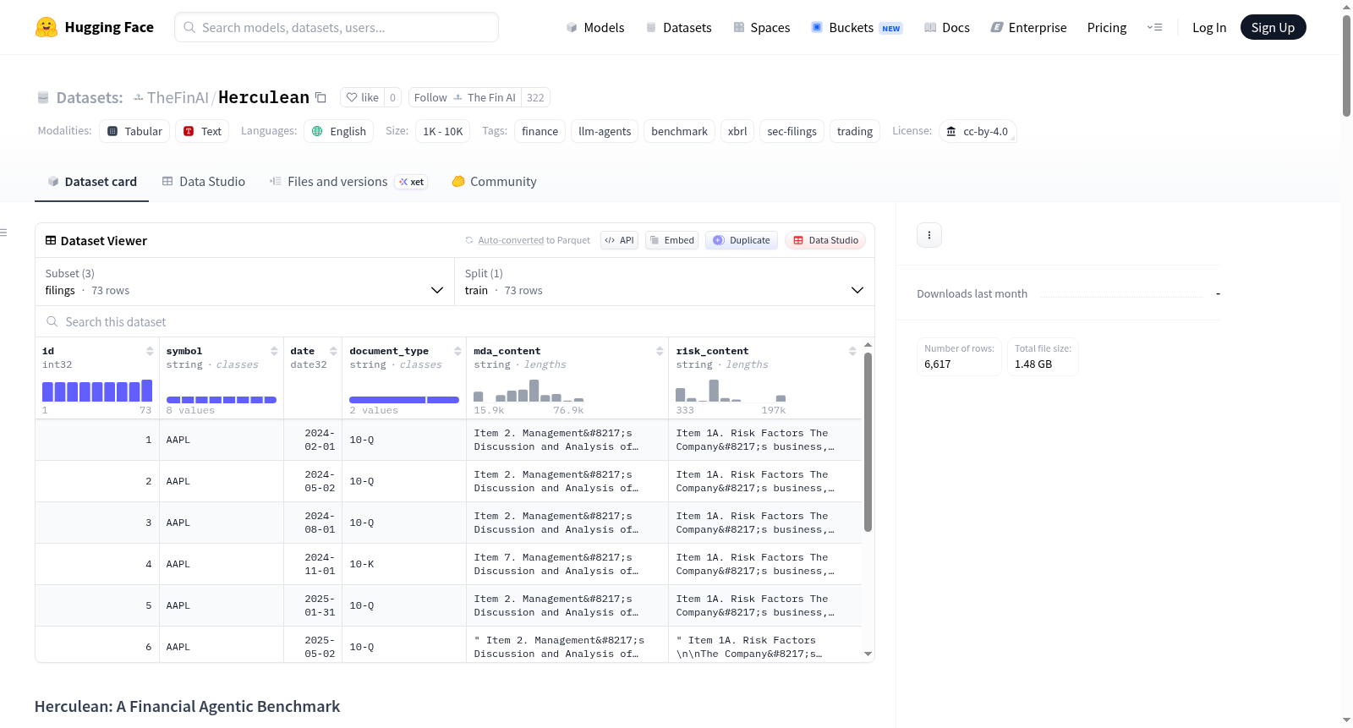Viewport: 1353px width, 728px height.
Task: Open Data Studio from the viewer header
Action: coord(825,240)
